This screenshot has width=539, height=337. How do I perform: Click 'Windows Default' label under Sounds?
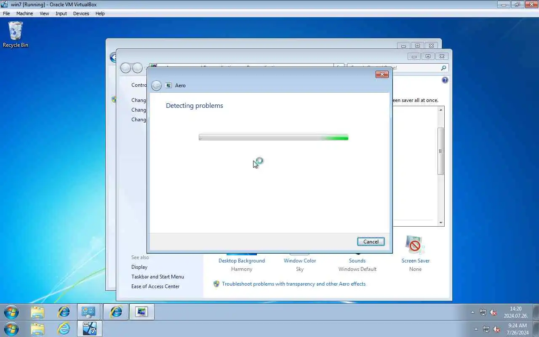coord(358,269)
